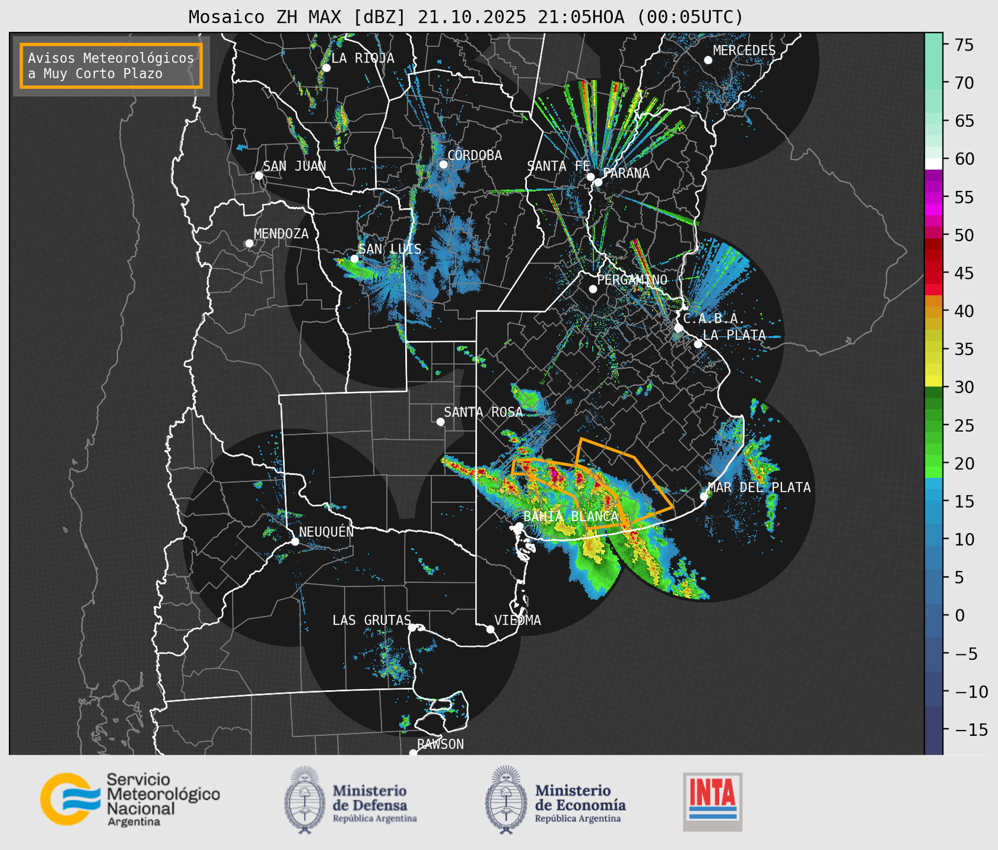
Task: Click the -15 dBZ swatch on the scale
Action: tap(934, 729)
